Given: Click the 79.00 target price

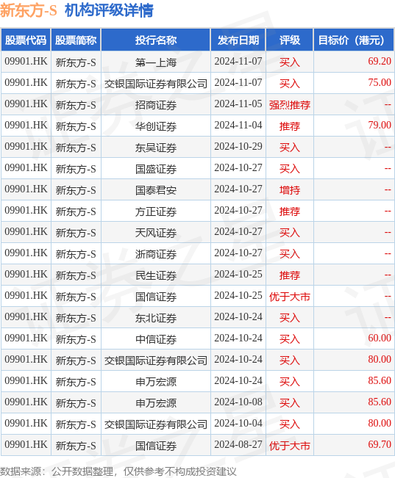Looking at the screenshot, I should pyautogui.click(x=380, y=126).
